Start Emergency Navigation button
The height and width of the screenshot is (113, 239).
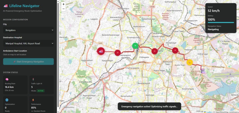[28, 62]
